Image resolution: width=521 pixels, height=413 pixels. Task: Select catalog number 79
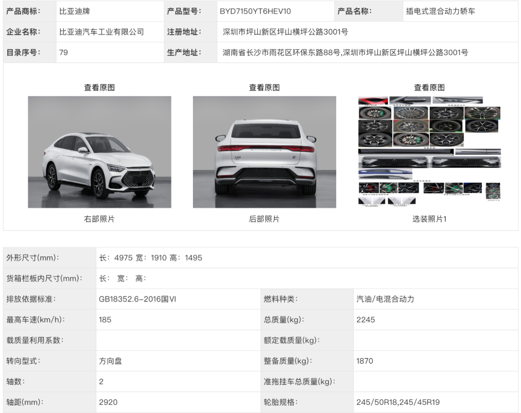pos(64,53)
